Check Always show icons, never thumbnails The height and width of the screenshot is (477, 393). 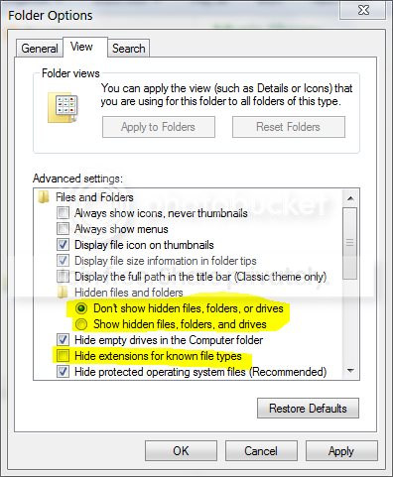63,213
